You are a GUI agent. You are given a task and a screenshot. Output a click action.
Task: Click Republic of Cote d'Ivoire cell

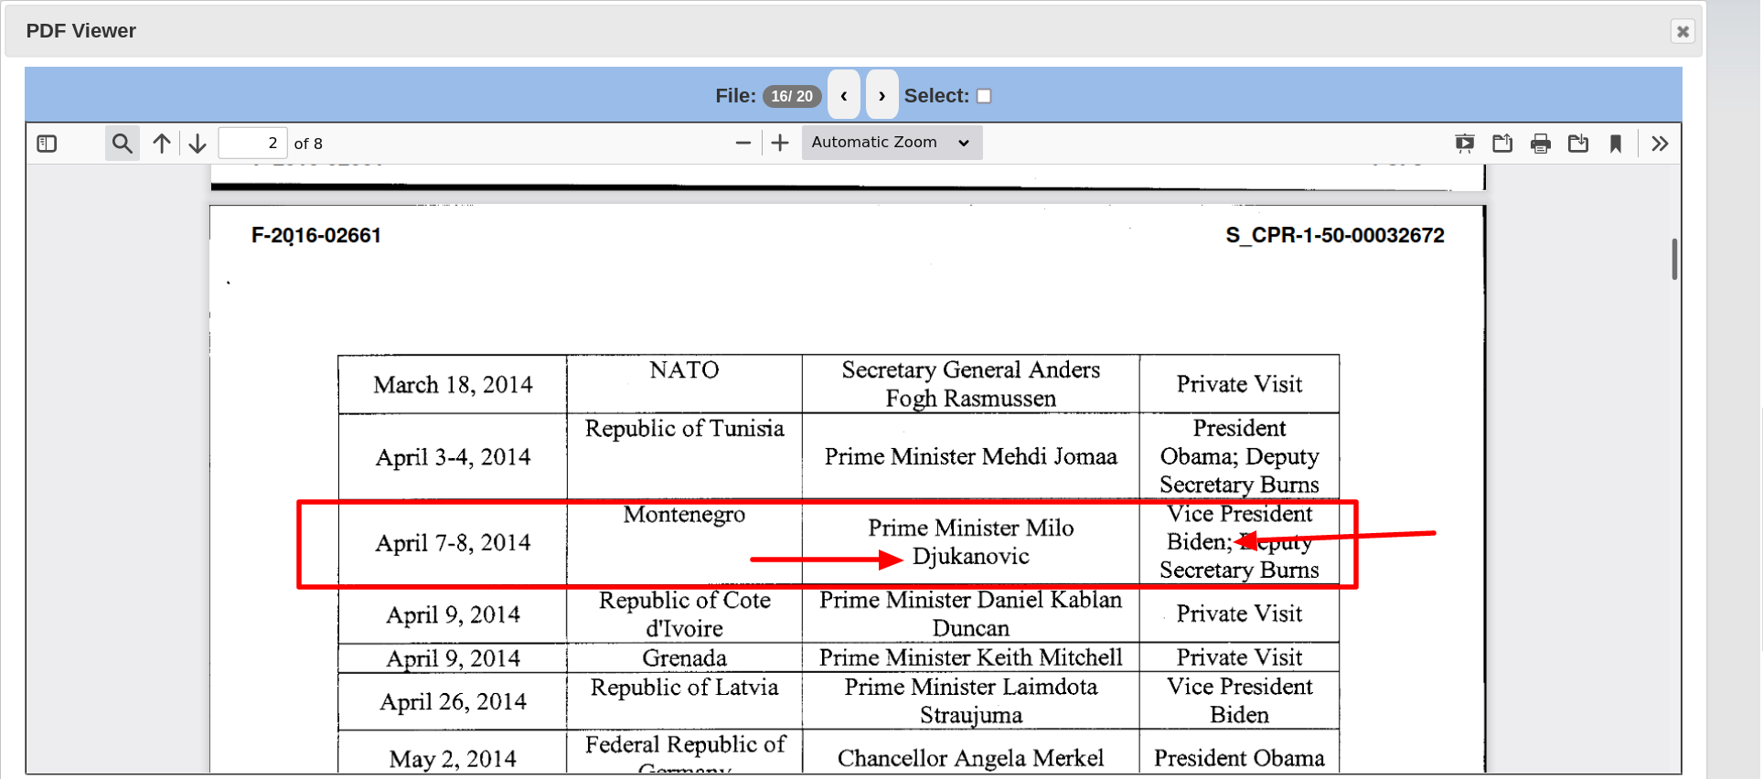685,614
